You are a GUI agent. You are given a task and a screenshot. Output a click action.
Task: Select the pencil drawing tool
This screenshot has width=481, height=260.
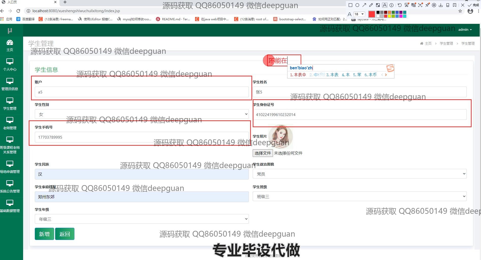(x=371, y=5)
